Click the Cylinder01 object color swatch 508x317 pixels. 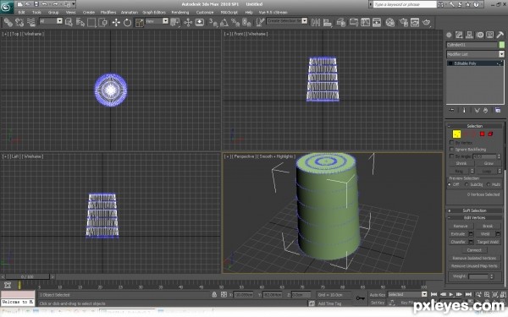point(502,45)
